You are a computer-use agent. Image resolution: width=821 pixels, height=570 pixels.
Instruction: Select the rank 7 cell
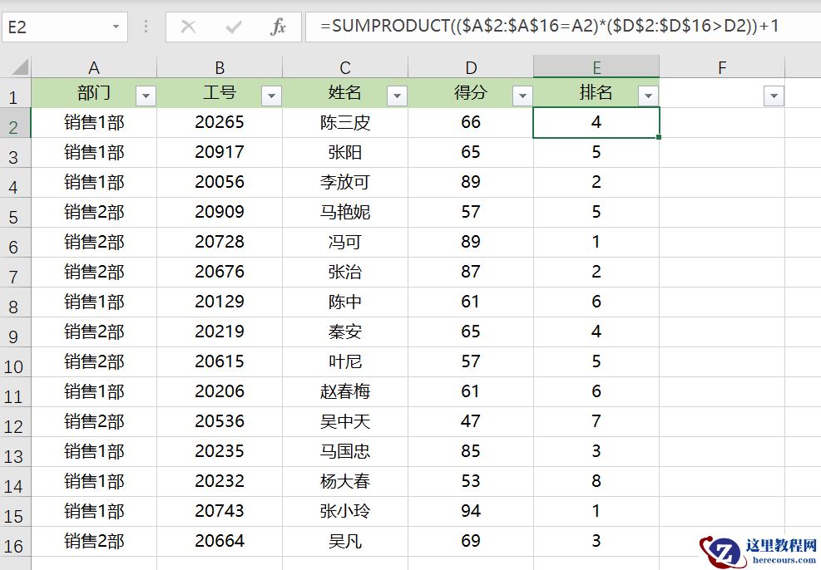click(x=596, y=421)
